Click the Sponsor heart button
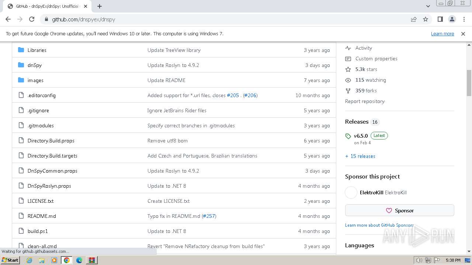 pos(399,211)
